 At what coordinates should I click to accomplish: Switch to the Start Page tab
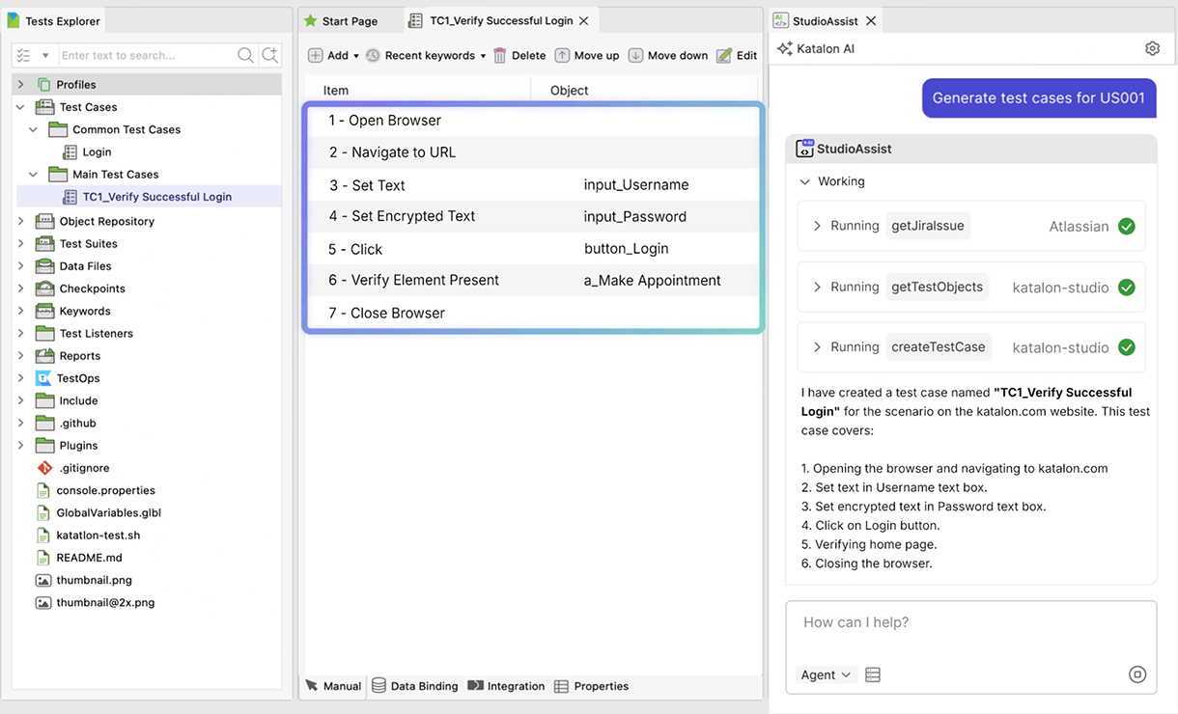pyautogui.click(x=341, y=20)
